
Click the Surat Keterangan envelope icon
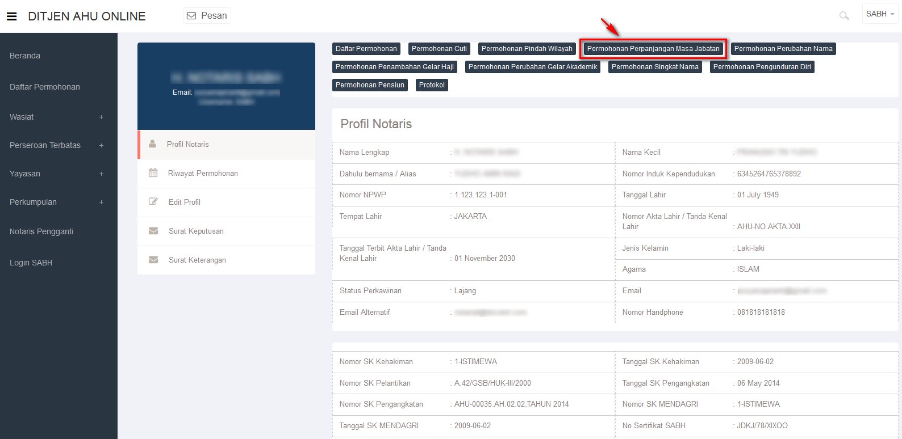[x=153, y=260]
